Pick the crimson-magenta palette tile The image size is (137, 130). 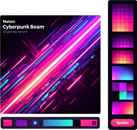(x=130, y=87)
